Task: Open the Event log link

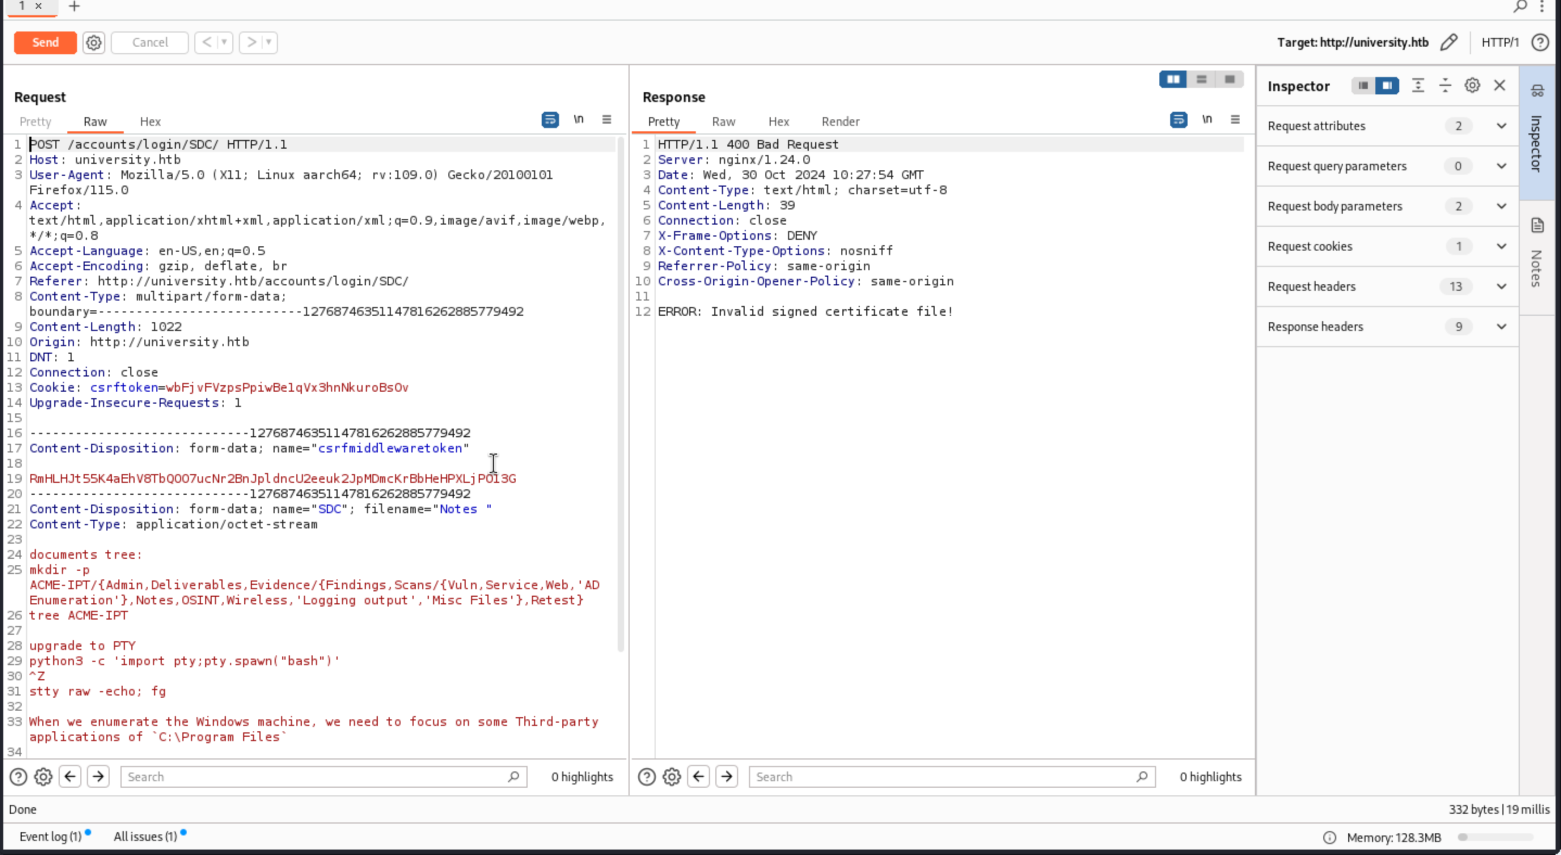Action: tap(50, 836)
